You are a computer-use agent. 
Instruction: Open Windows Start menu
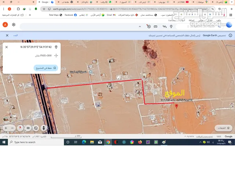click(x=4, y=142)
